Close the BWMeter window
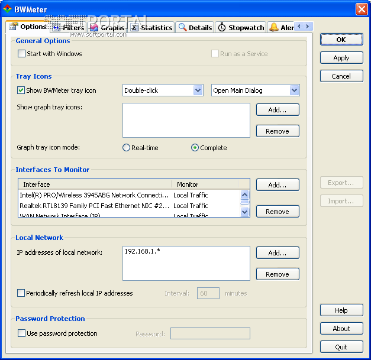 362,9
